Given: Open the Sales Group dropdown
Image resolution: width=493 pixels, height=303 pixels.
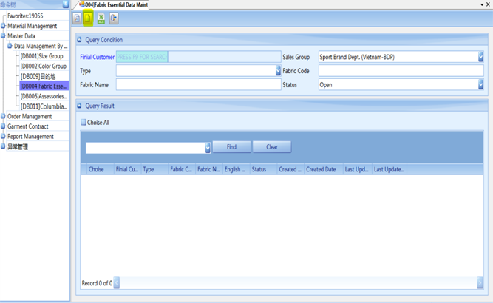Looking at the screenshot, I should (x=480, y=57).
